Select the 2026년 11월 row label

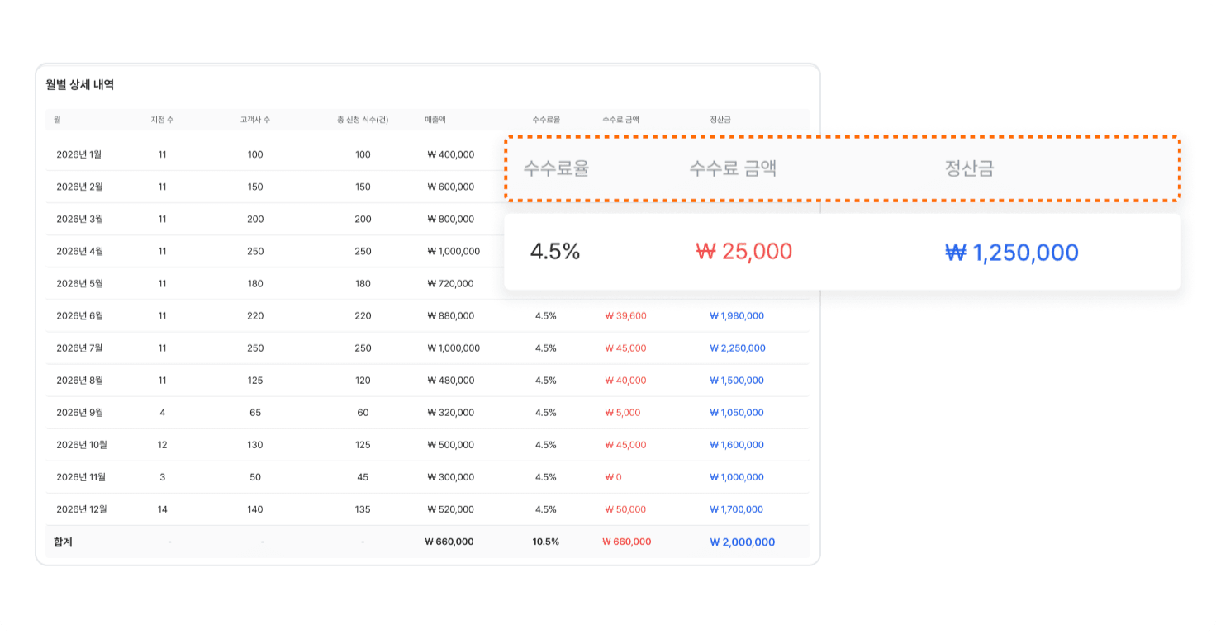[81, 476]
